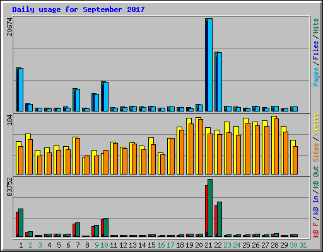Click day 2 label on the axis

pyautogui.click(x=30, y=245)
